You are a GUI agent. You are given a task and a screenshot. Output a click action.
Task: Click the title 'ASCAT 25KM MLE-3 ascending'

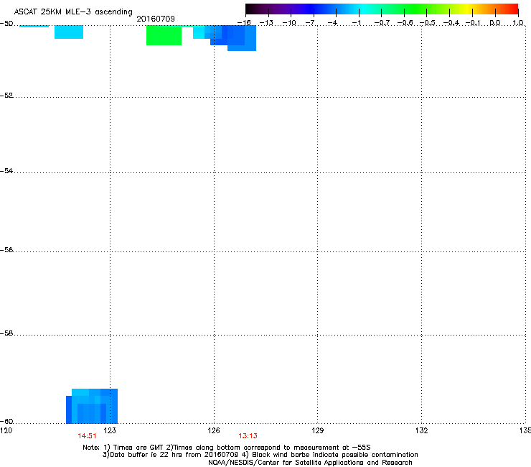pos(73,12)
